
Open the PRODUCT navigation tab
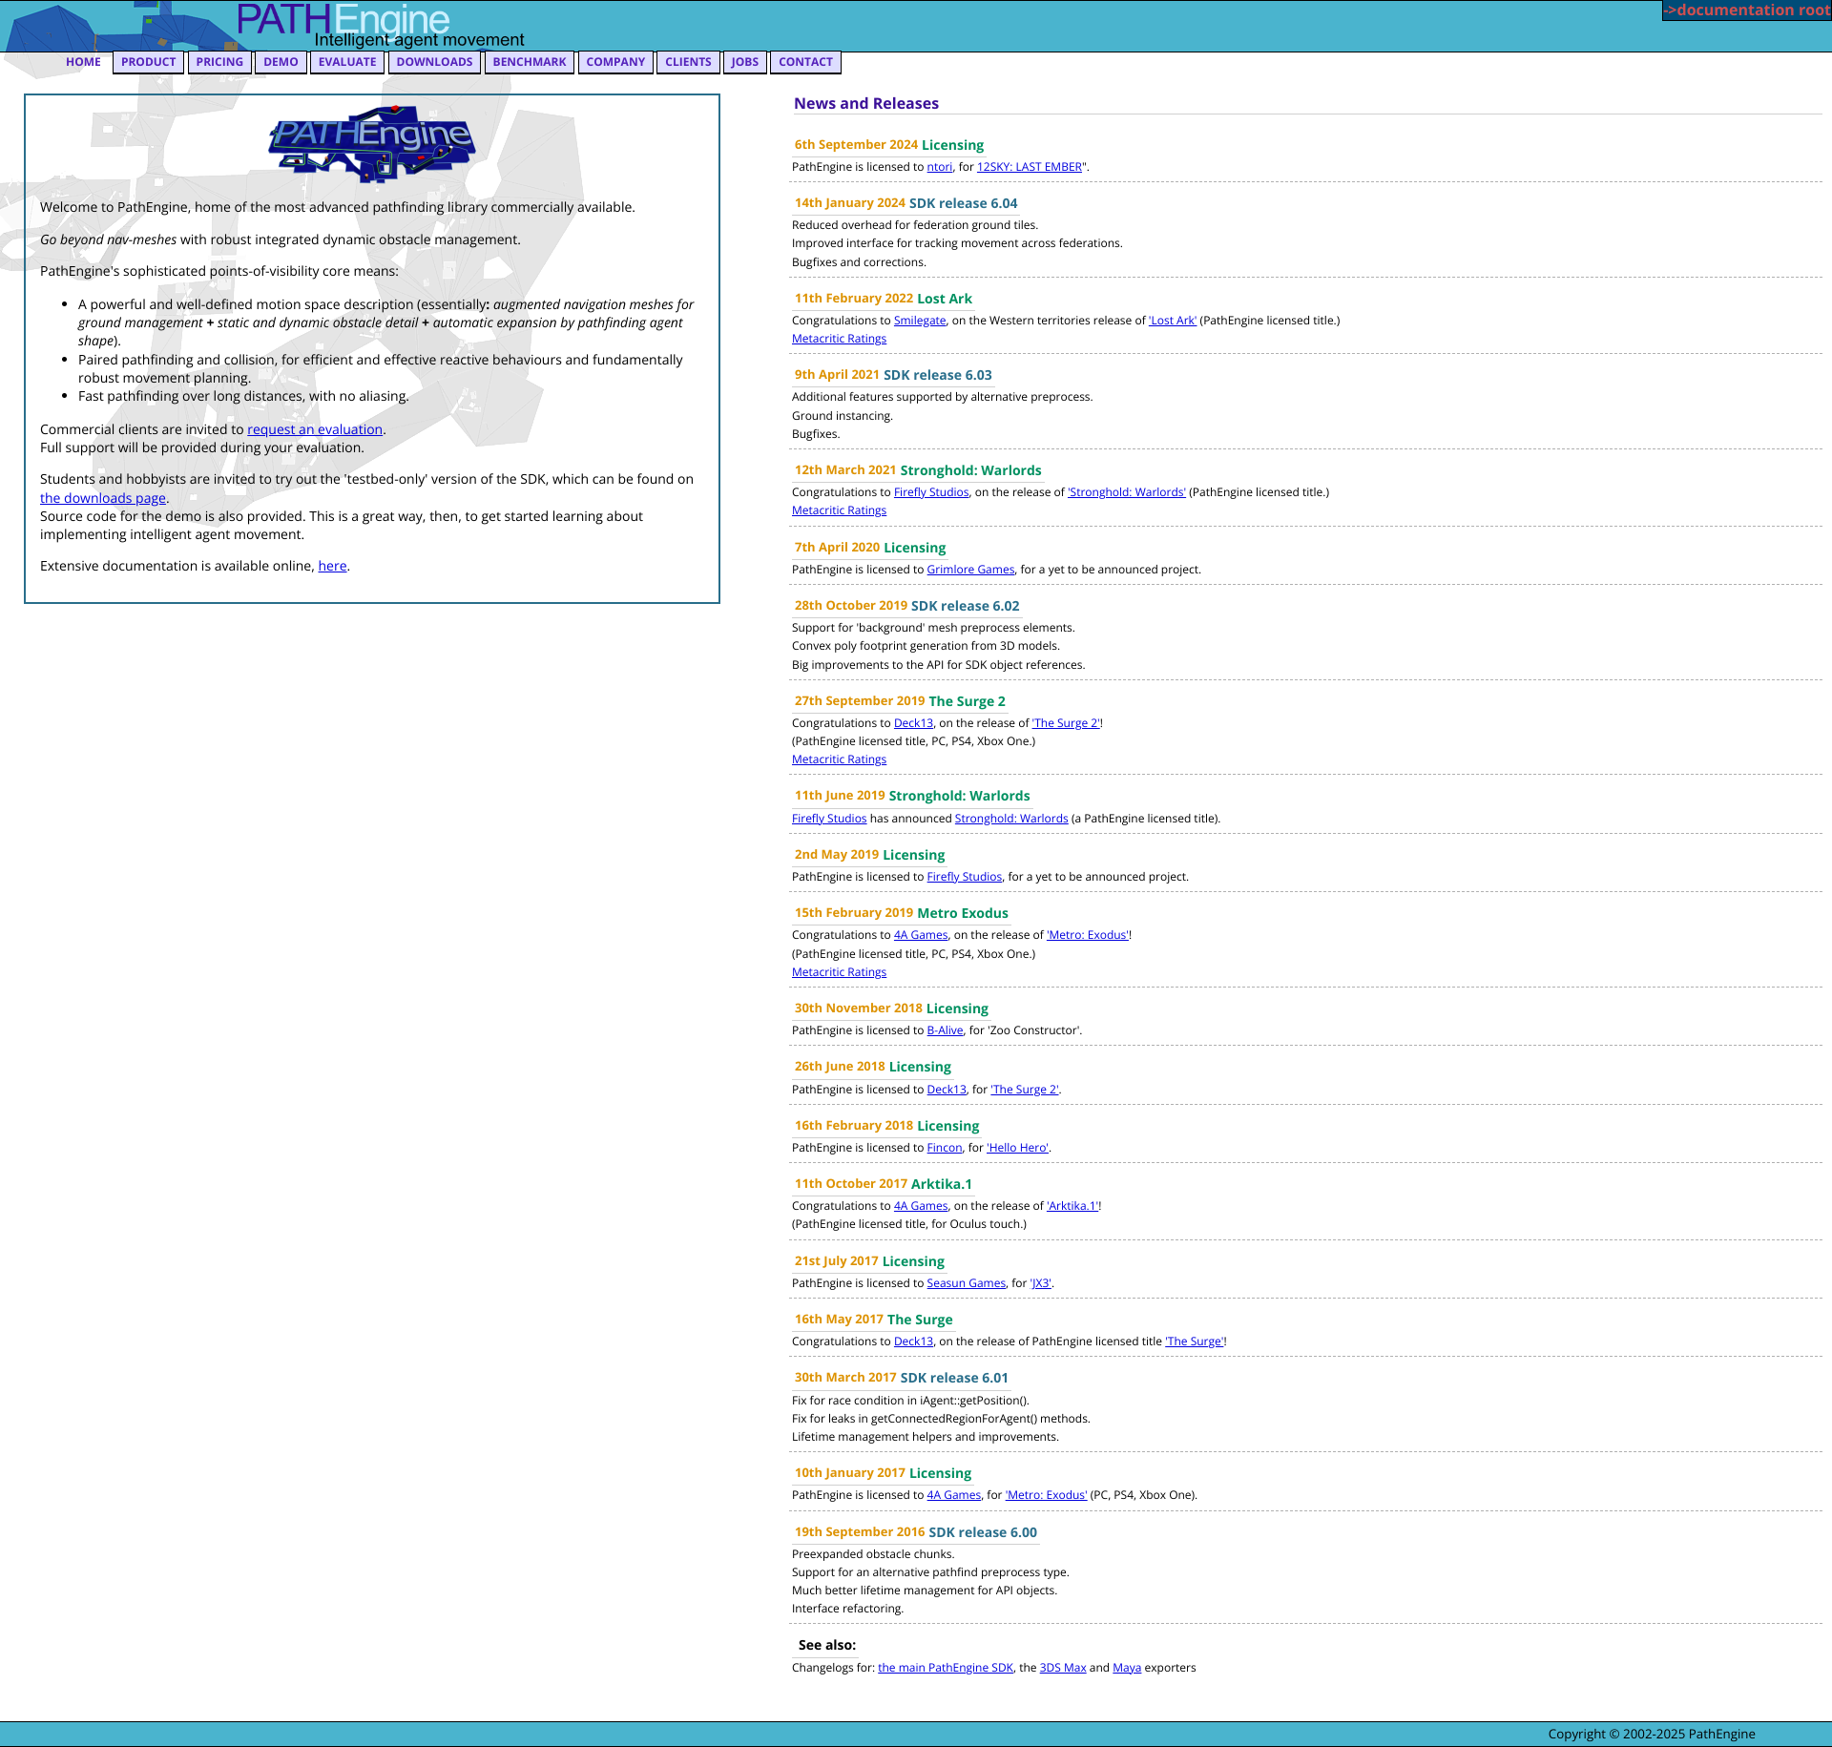[149, 62]
